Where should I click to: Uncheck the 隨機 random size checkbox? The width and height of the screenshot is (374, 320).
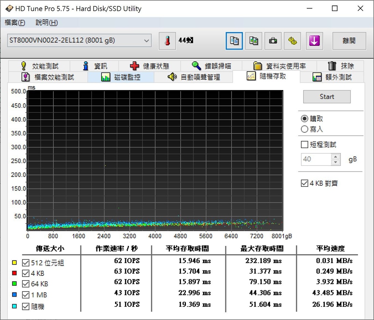click(26, 306)
